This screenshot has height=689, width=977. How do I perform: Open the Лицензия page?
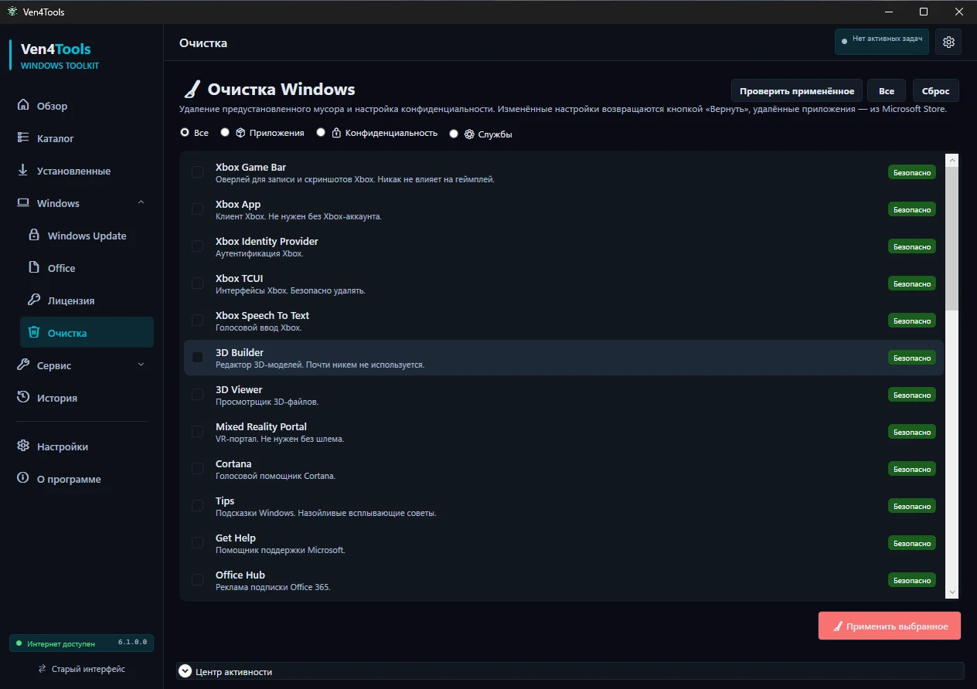pyautogui.click(x=87, y=300)
